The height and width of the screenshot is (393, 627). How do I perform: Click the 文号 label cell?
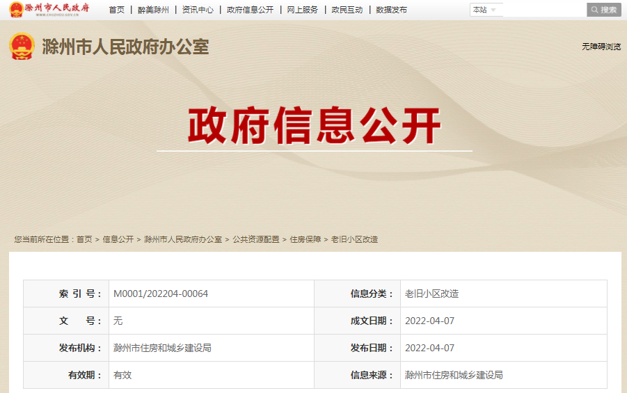[66, 321]
